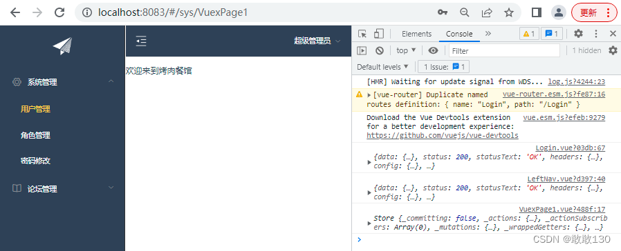Open DevTools more options menu
Image resolution: width=621 pixels, height=251 pixels.
(596, 34)
